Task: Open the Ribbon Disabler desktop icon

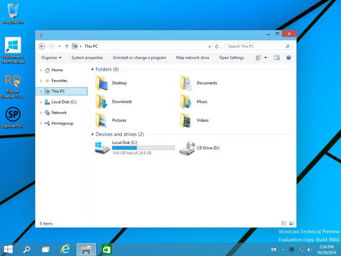Action: point(13,86)
